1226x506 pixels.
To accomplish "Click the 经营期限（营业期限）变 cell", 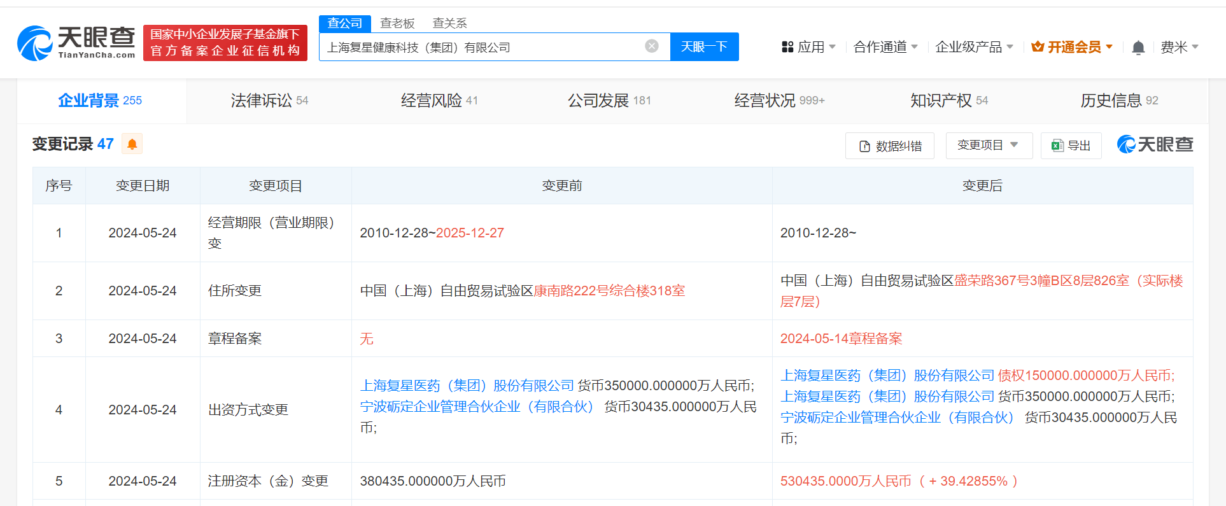I will point(275,233).
